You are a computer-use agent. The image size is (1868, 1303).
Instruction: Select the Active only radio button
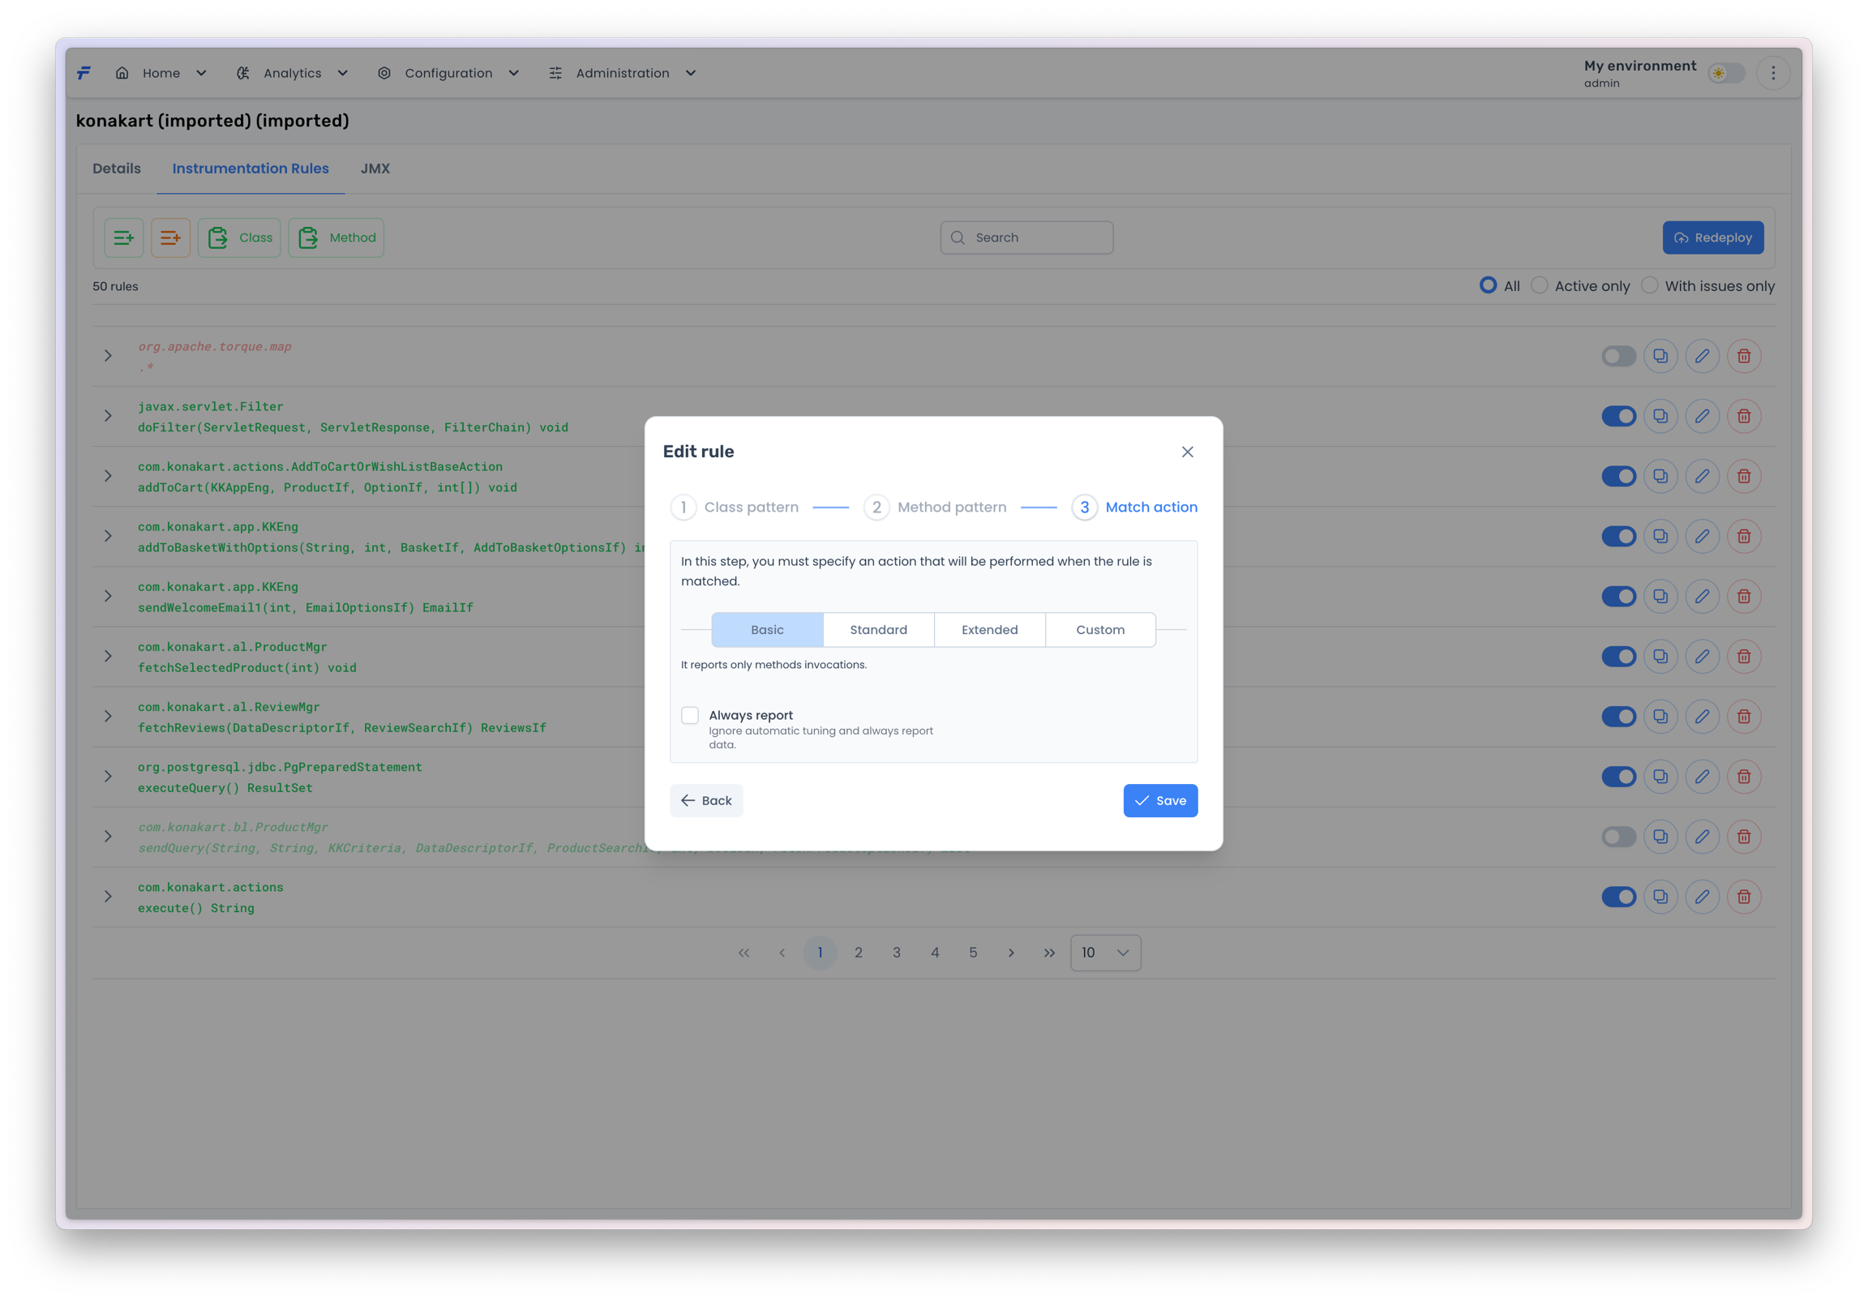pyautogui.click(x=1540, y=285)
